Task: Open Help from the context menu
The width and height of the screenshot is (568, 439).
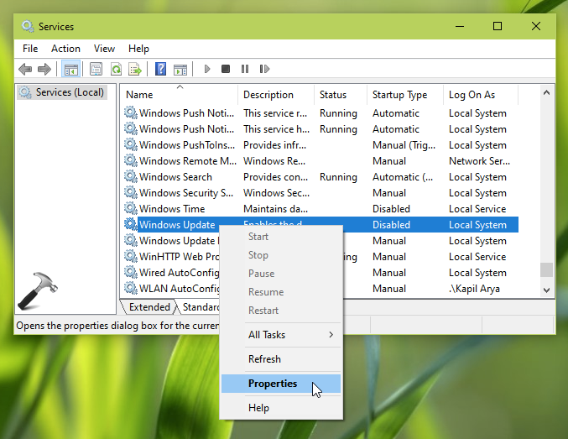Action: point(258,408)
